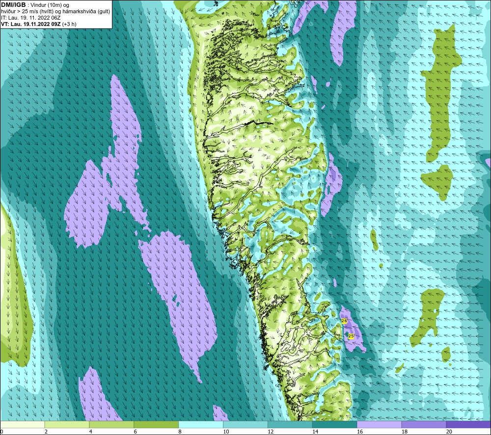Select the 16–18 m/s light purple legend swatch

pyautogui.click(x=379, y=425)
